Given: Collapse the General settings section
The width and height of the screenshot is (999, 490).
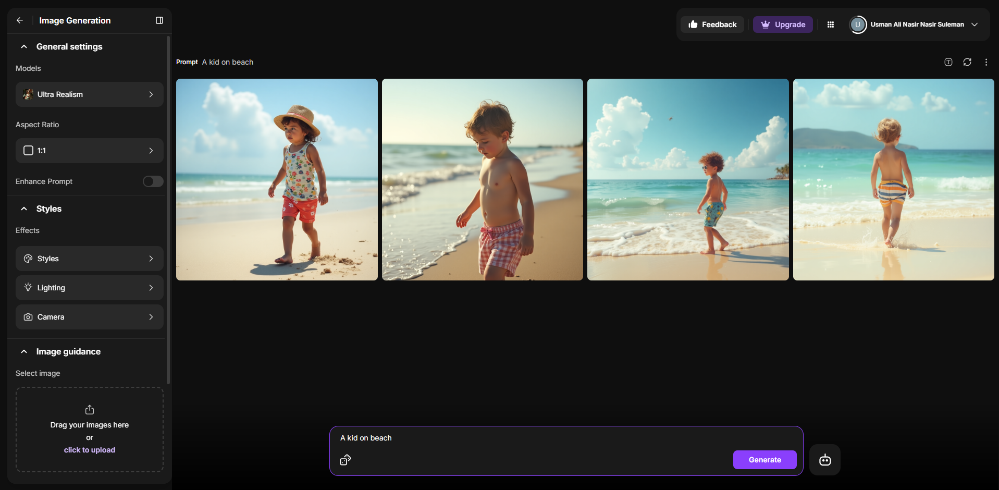Looking at the screenshot, I should pos(24,46).
